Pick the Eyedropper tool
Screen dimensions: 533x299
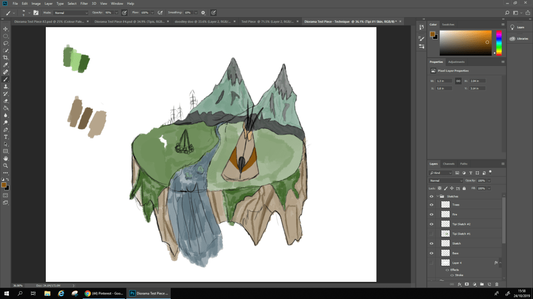6,65
